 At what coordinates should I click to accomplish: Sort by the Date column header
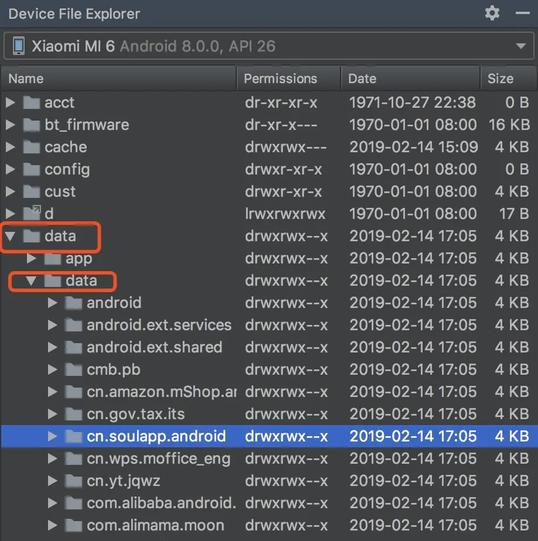pos(411,78)
